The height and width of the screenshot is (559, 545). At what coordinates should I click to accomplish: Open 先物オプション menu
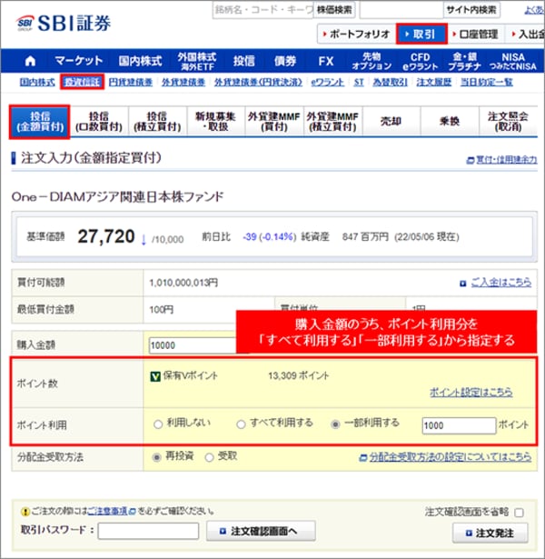coord(372,61)
